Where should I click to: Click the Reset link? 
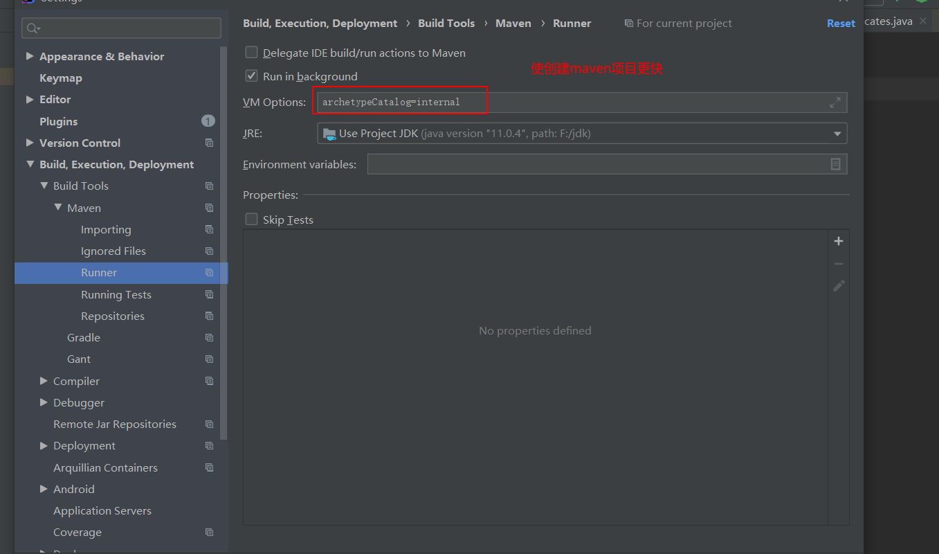pos(841,24)
